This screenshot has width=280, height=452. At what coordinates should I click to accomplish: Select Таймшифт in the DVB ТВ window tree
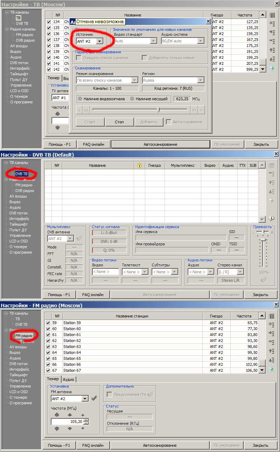tap(19, 224)
